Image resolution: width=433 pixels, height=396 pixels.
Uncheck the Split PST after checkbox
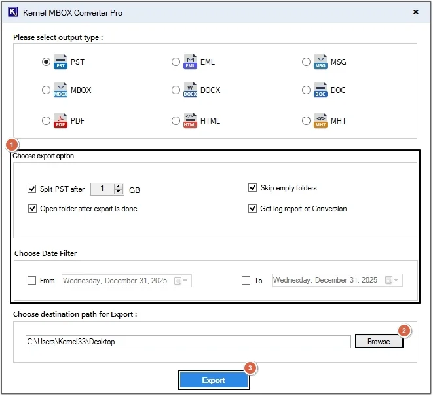tap(31, 189)
